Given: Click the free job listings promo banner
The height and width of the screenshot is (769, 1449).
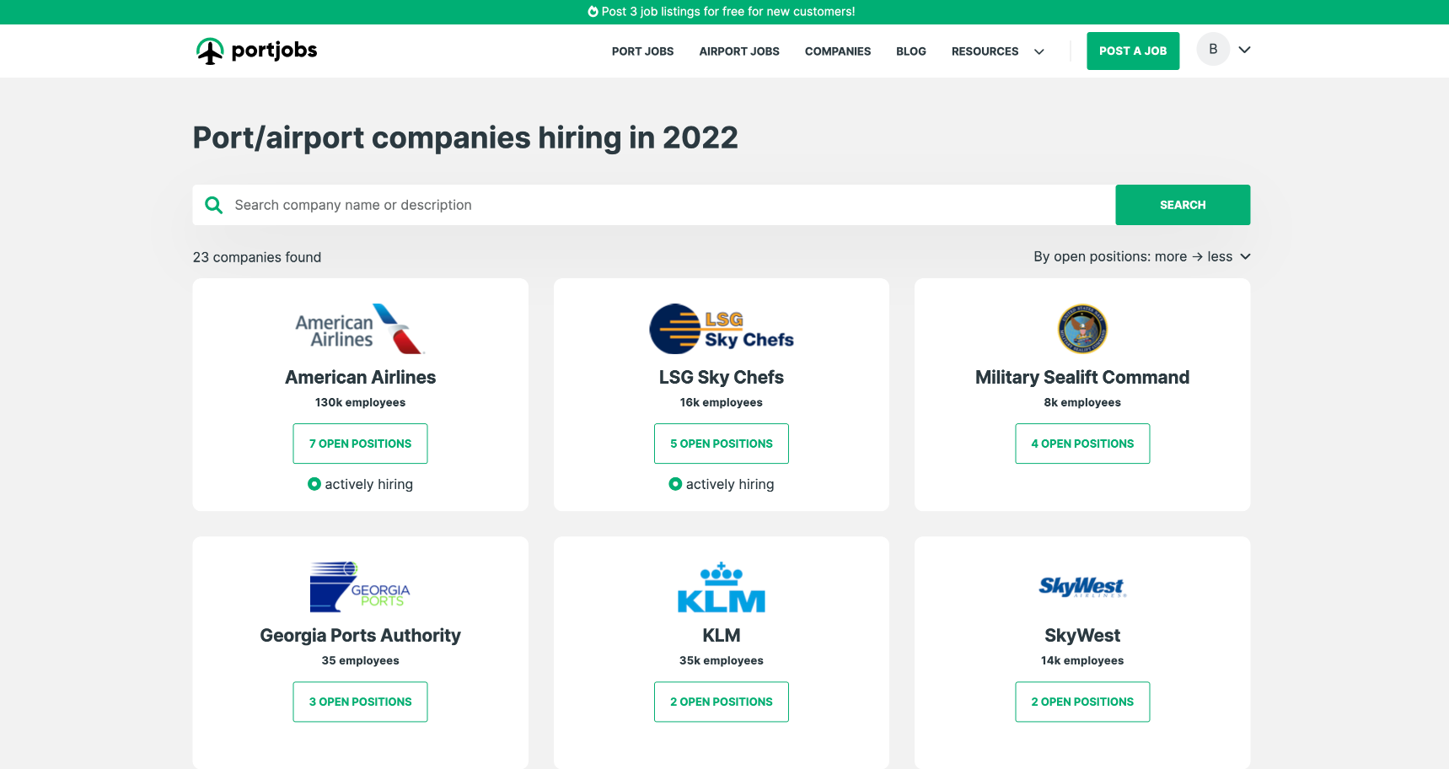Looking at the screenshot, I should tap(724, 12).
